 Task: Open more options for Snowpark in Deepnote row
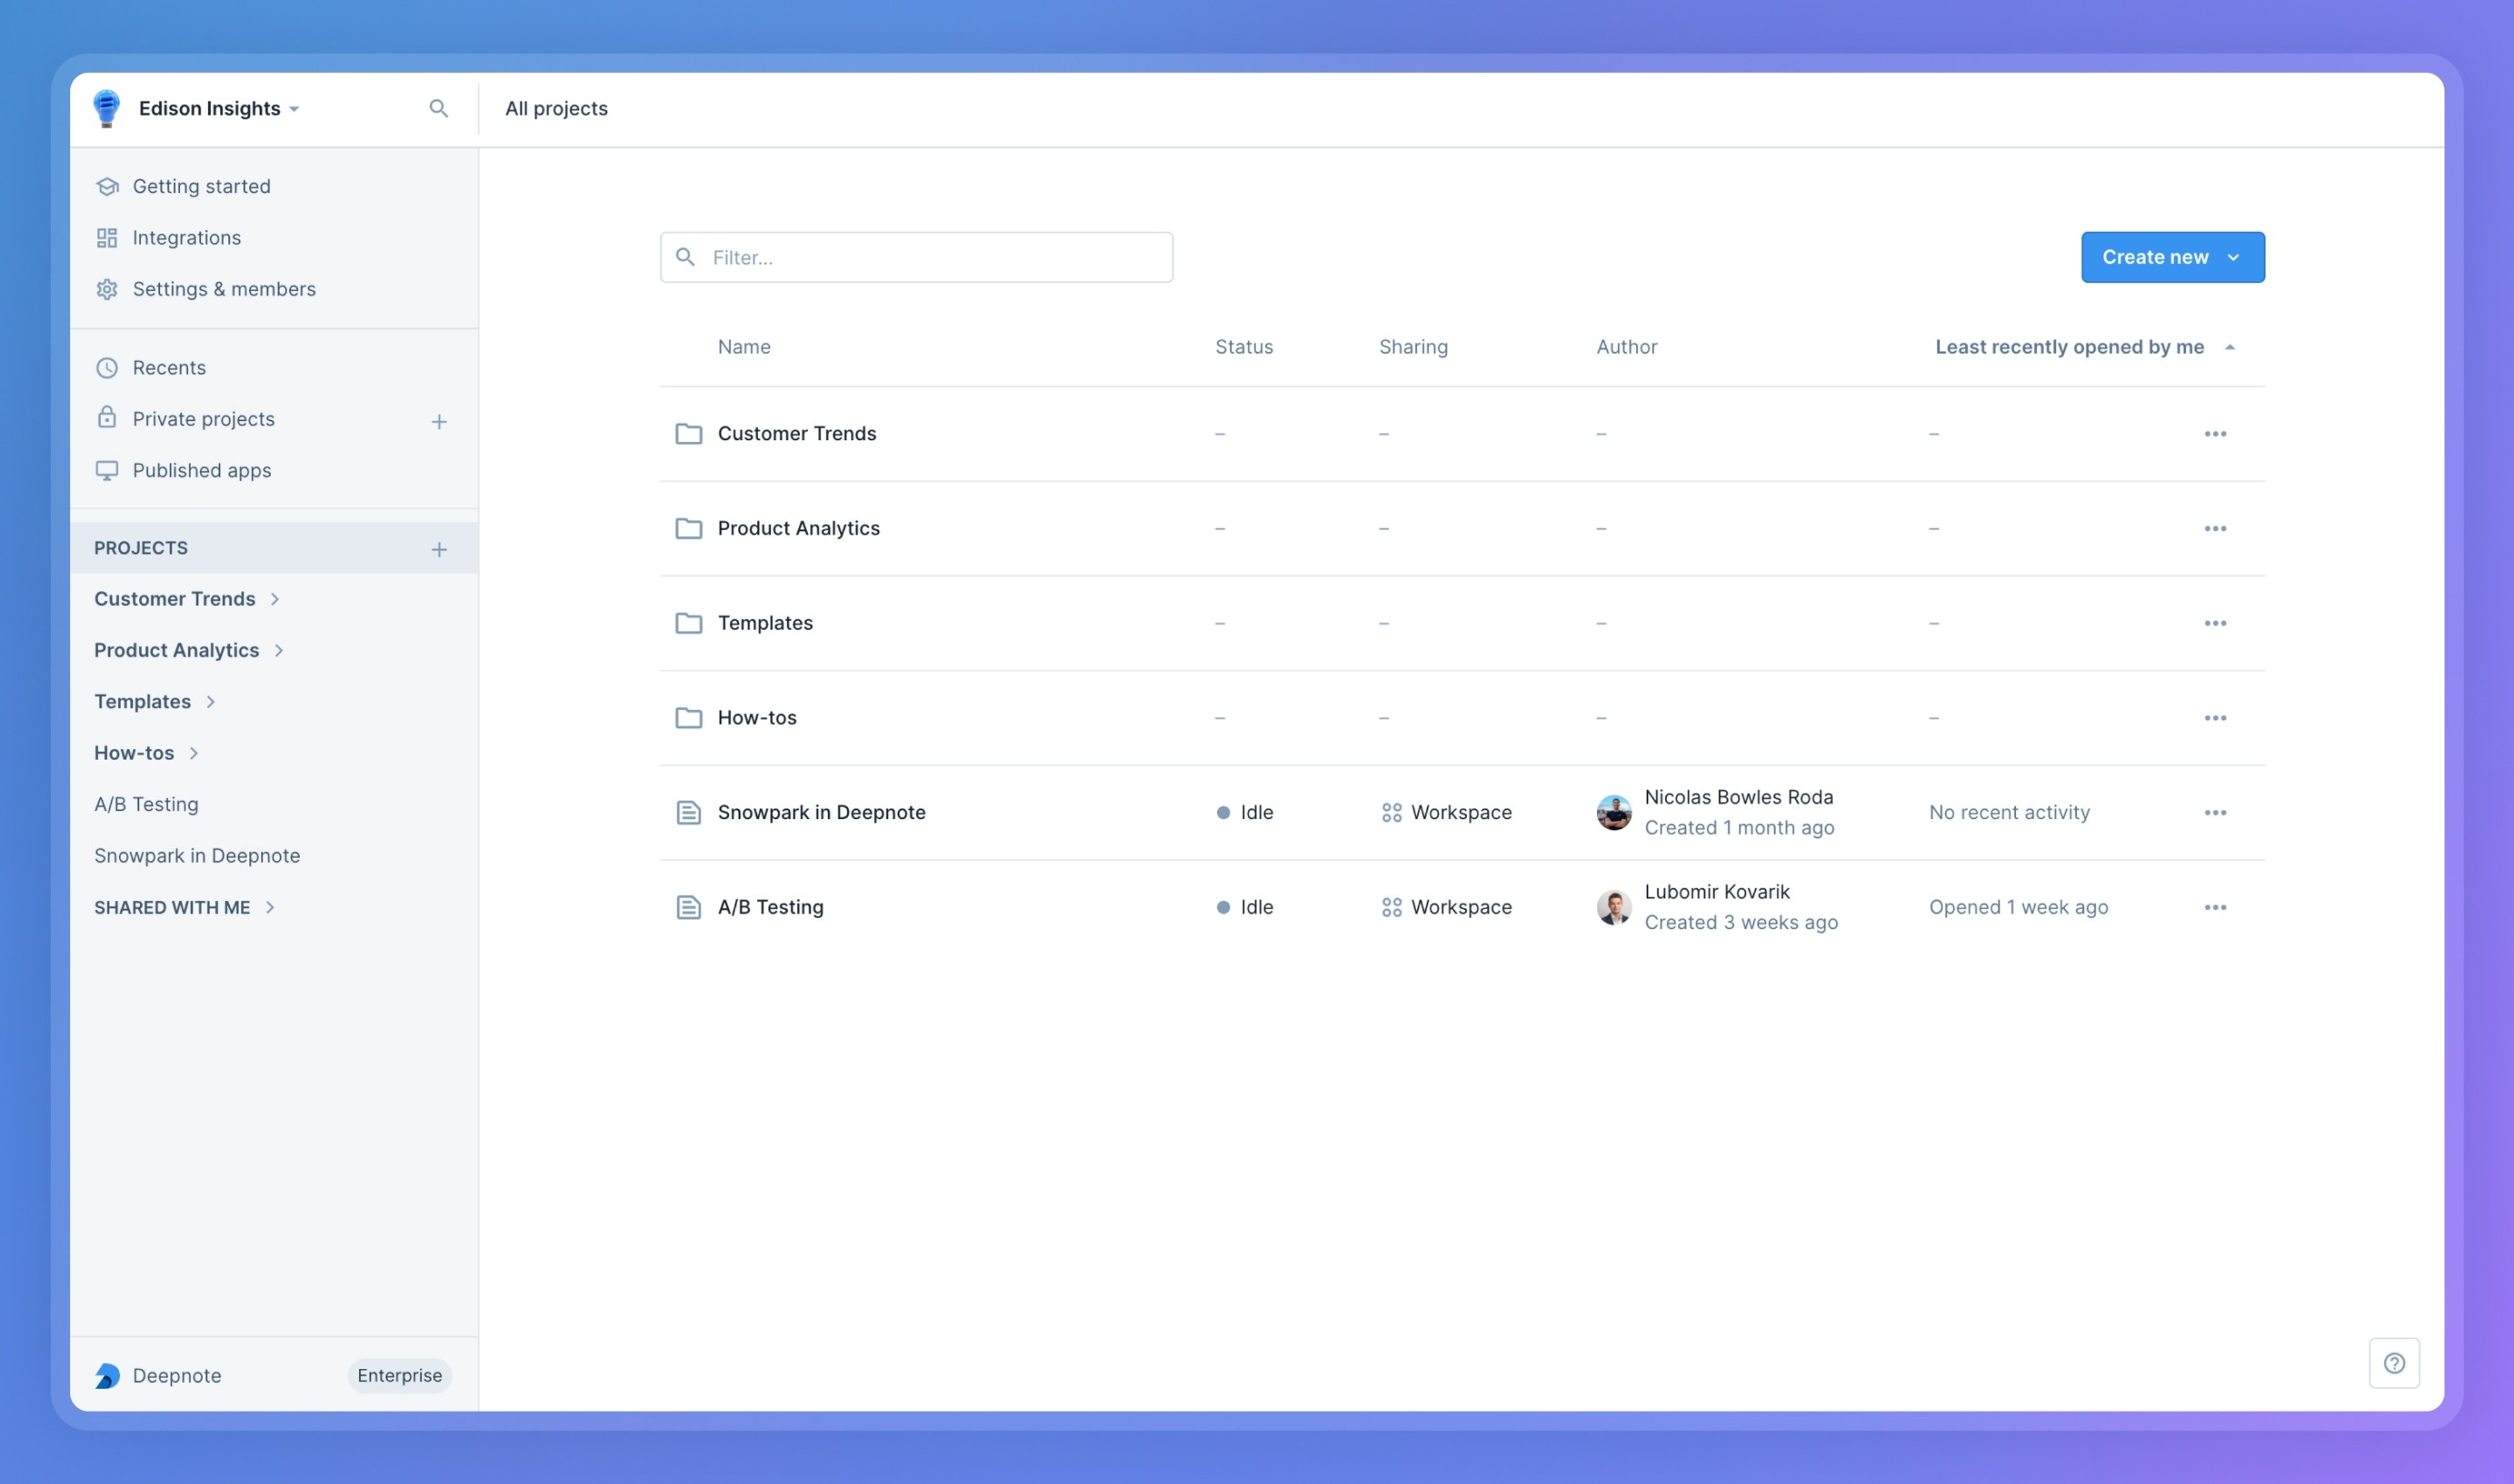coord(2215,813)
